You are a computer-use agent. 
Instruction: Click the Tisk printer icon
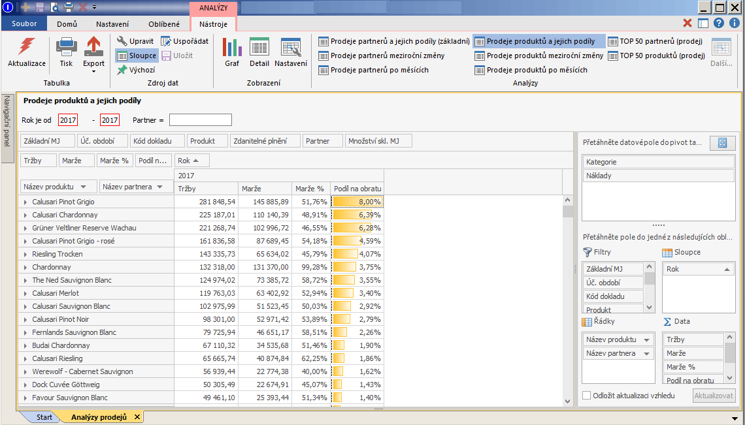click(67, 47)
